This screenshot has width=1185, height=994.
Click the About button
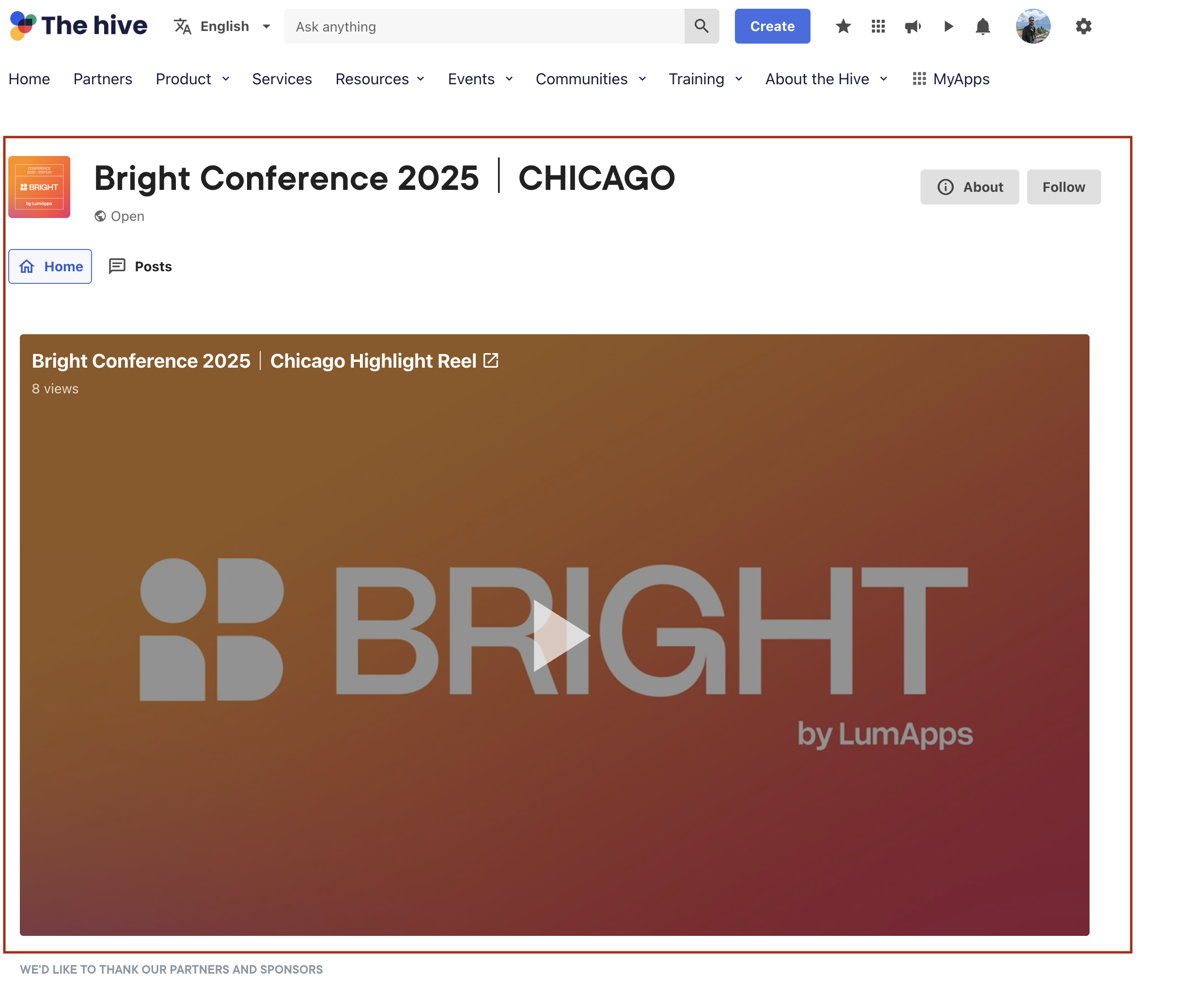(x=969, y=186)
